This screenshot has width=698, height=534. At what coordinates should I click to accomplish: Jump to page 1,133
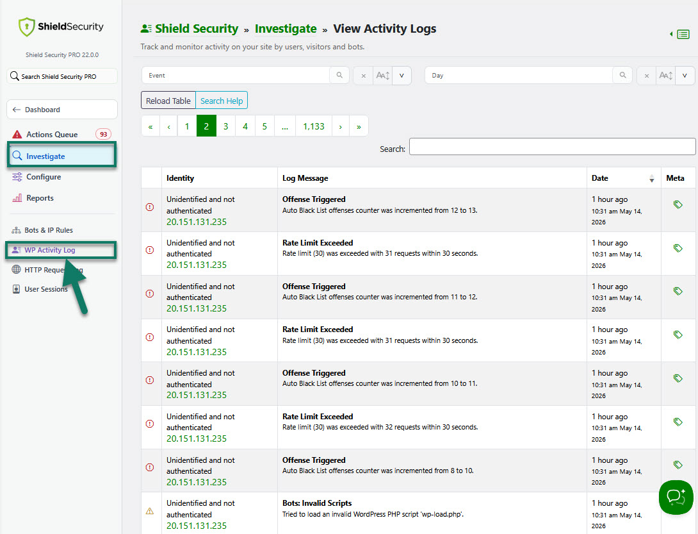[314, 126]
